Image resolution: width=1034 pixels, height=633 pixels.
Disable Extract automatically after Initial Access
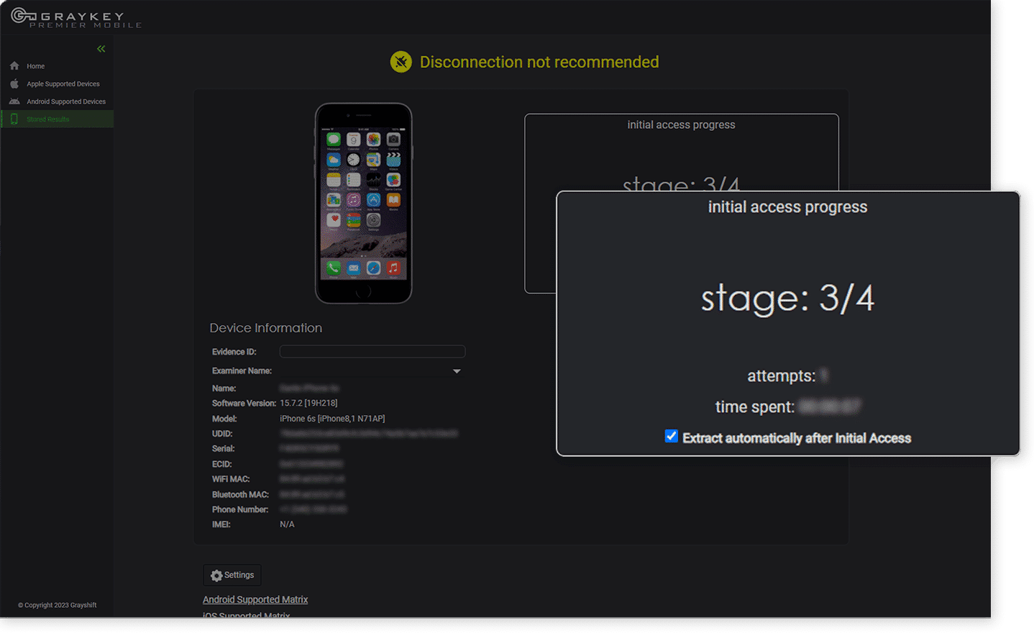click(x=671, y=436)
